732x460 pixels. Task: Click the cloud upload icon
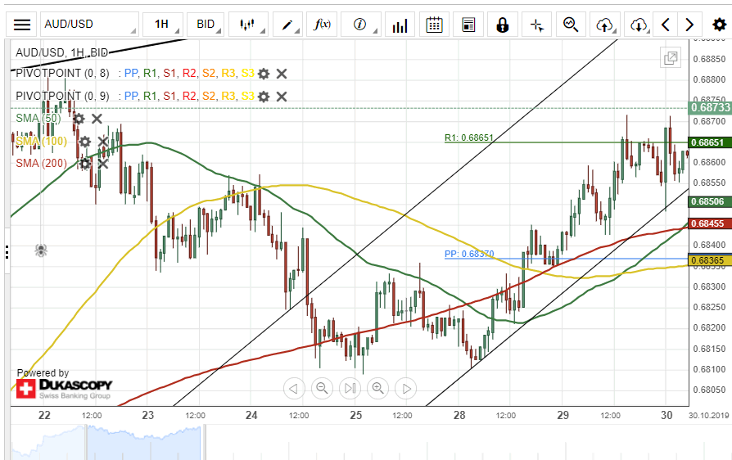pos(605,25)
